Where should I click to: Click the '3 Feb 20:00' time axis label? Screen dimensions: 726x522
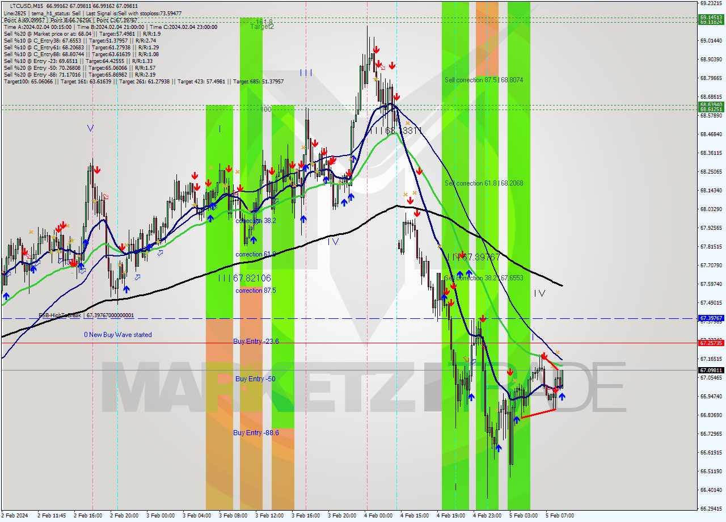pos(342,516)
